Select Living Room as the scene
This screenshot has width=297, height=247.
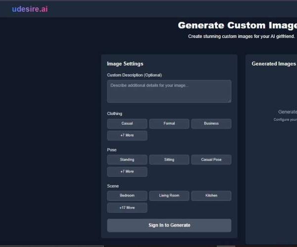pyautogui.click(x=169, y=196)
